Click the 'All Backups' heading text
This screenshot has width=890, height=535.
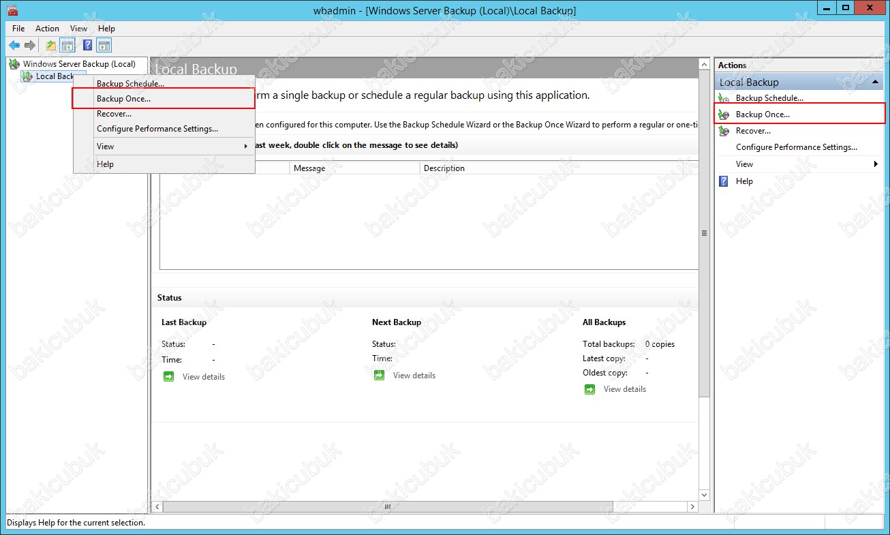(x=604, y=322)
